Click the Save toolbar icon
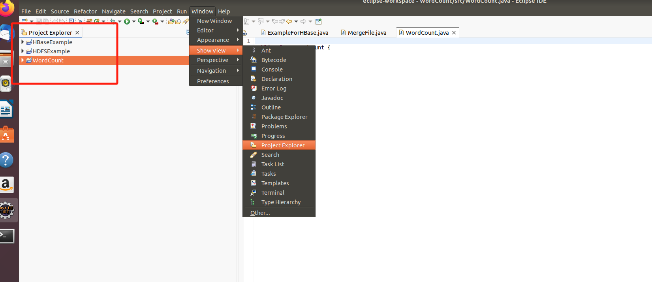Viewport: 652px width, 282px height. pos(39,21)
